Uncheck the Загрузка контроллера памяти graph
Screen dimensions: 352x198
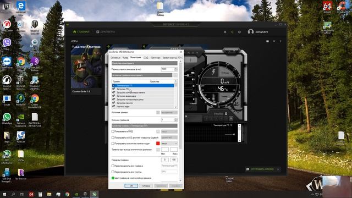click(x=114, y=92)
